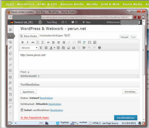Click the Beta Media button
Image resolution: width=149 pixels, height=128 pixels.
pos(29,36)
